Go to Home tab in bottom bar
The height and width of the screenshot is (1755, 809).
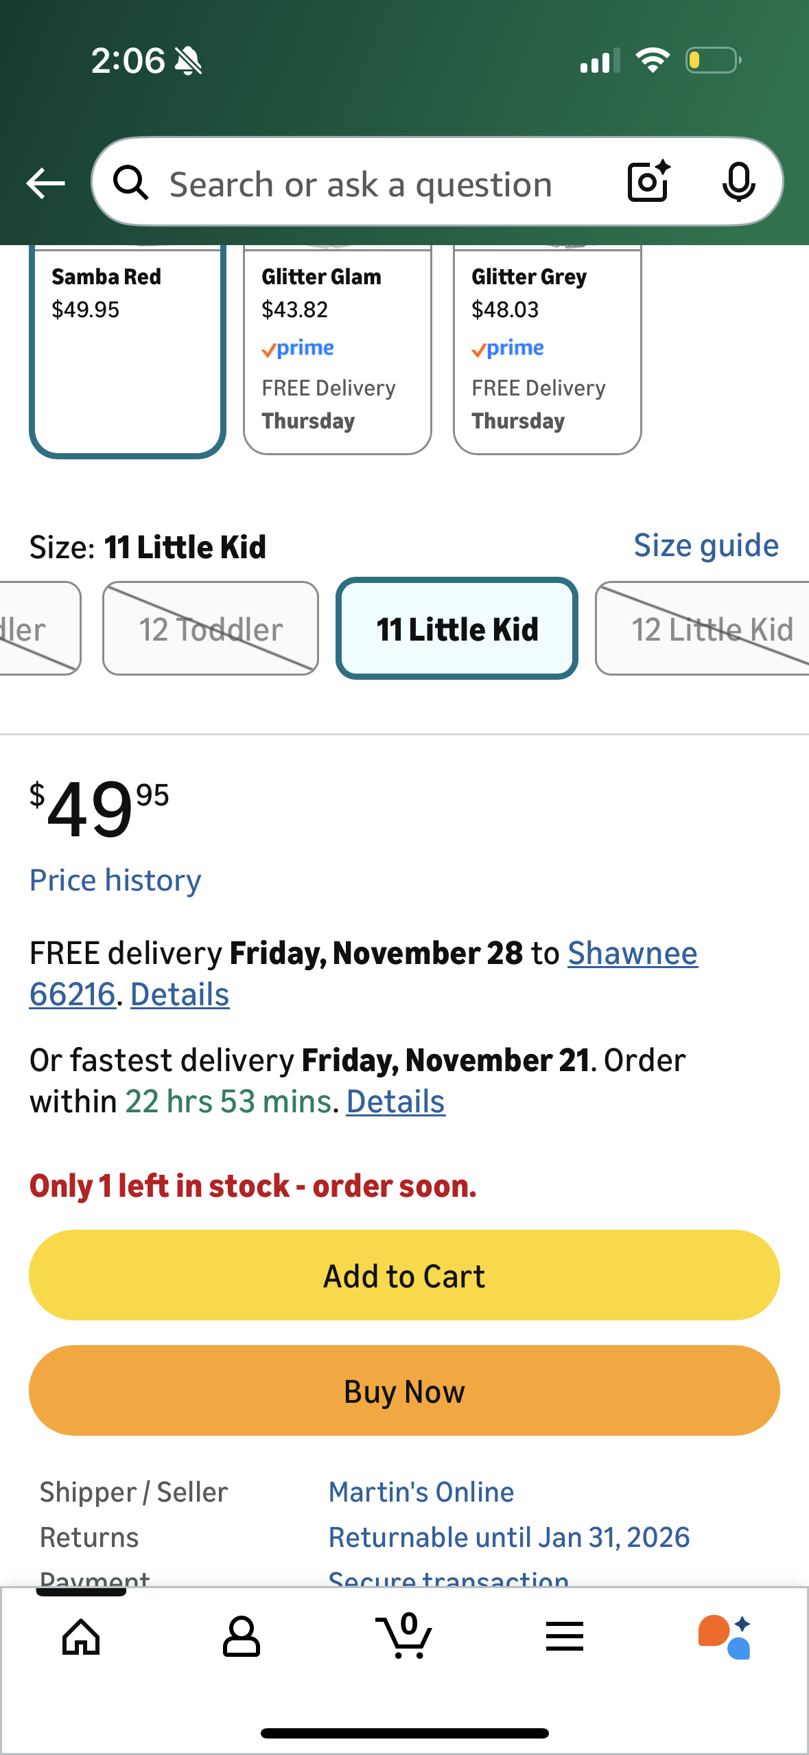[81, 1637]
